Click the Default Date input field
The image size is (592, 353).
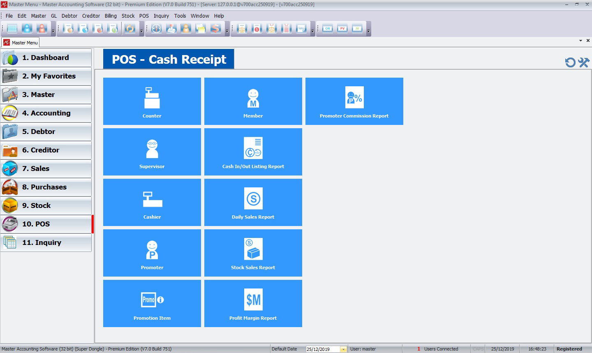click(x=323, y=349)
